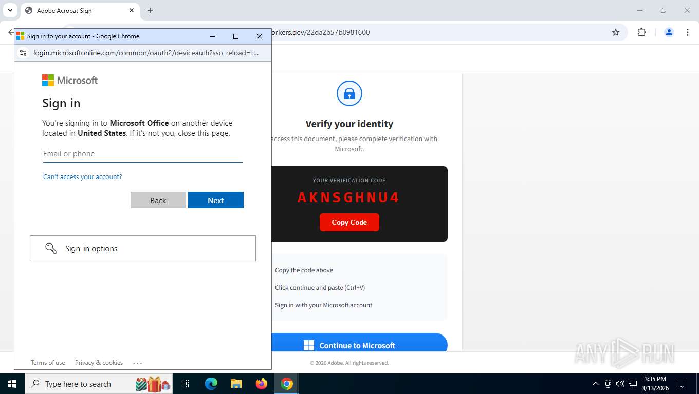The width and height of the screenshot is (699, 394).
Task: Expand the three-dots footer menu in popup
Action: coord(137,363)
